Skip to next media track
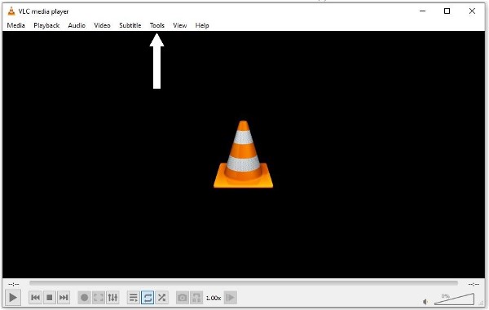 pyautogui.click(x=64, y=298)
